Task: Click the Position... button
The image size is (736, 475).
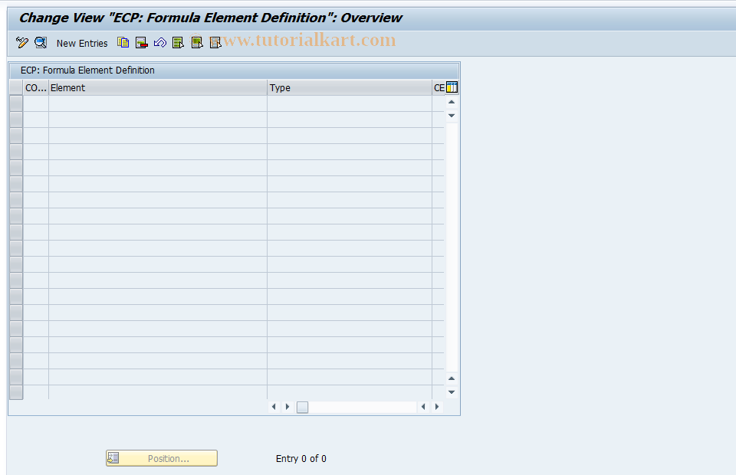Action: [161, 457]
